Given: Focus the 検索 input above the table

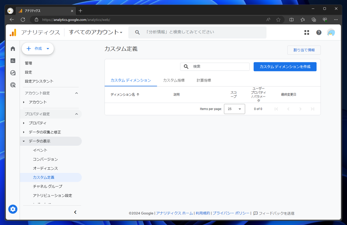Looking at the screenshot, I should click(x=215, y=66).
